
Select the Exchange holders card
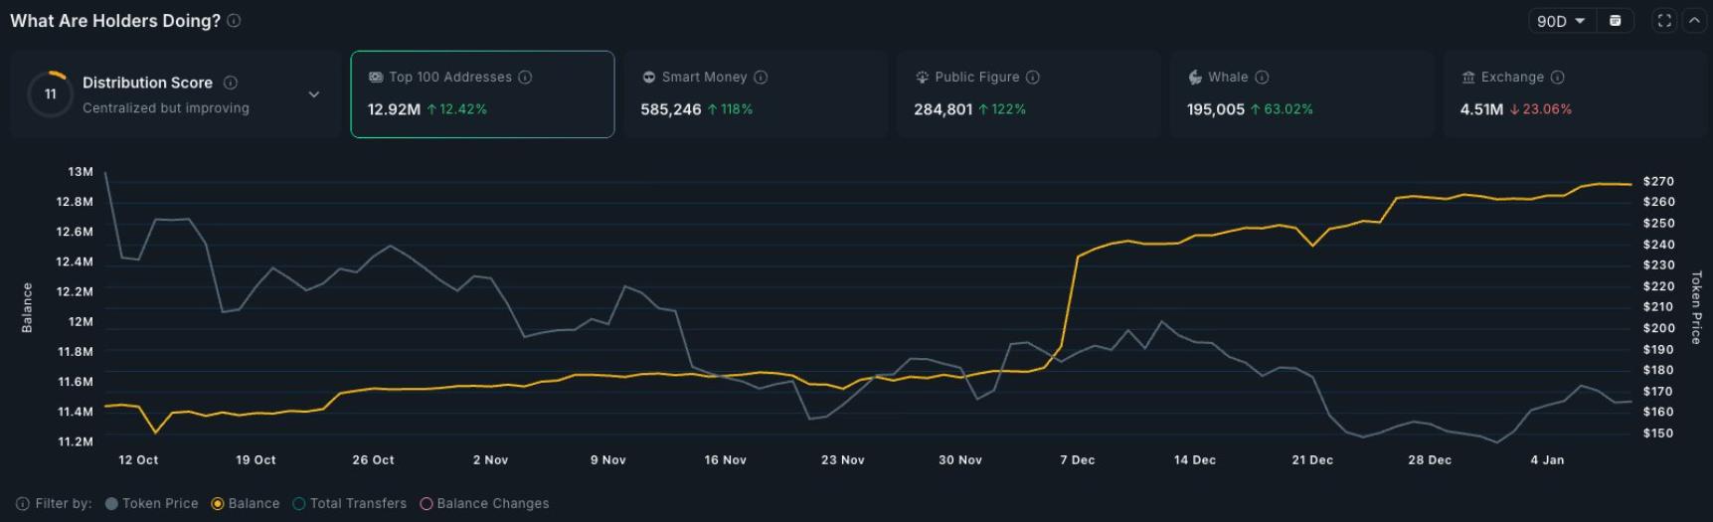click(x=1575, y=94)
